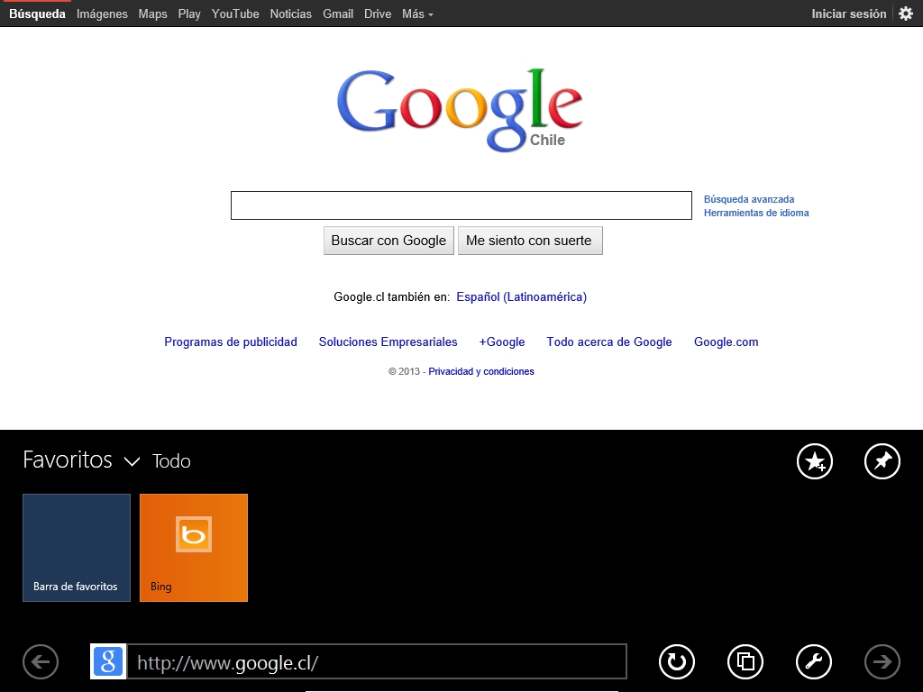Click Iniciar sesión link

849,14
